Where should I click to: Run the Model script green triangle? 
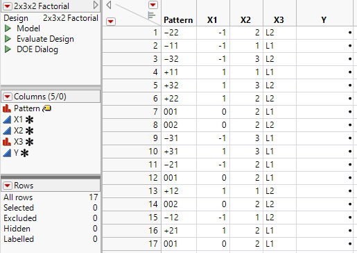click(x=8, y=28)
